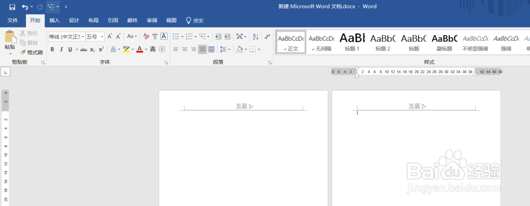The height and width of the screenshot is (206, 530).
Task: Toggle underline formatting
Action: pos(70,49)
